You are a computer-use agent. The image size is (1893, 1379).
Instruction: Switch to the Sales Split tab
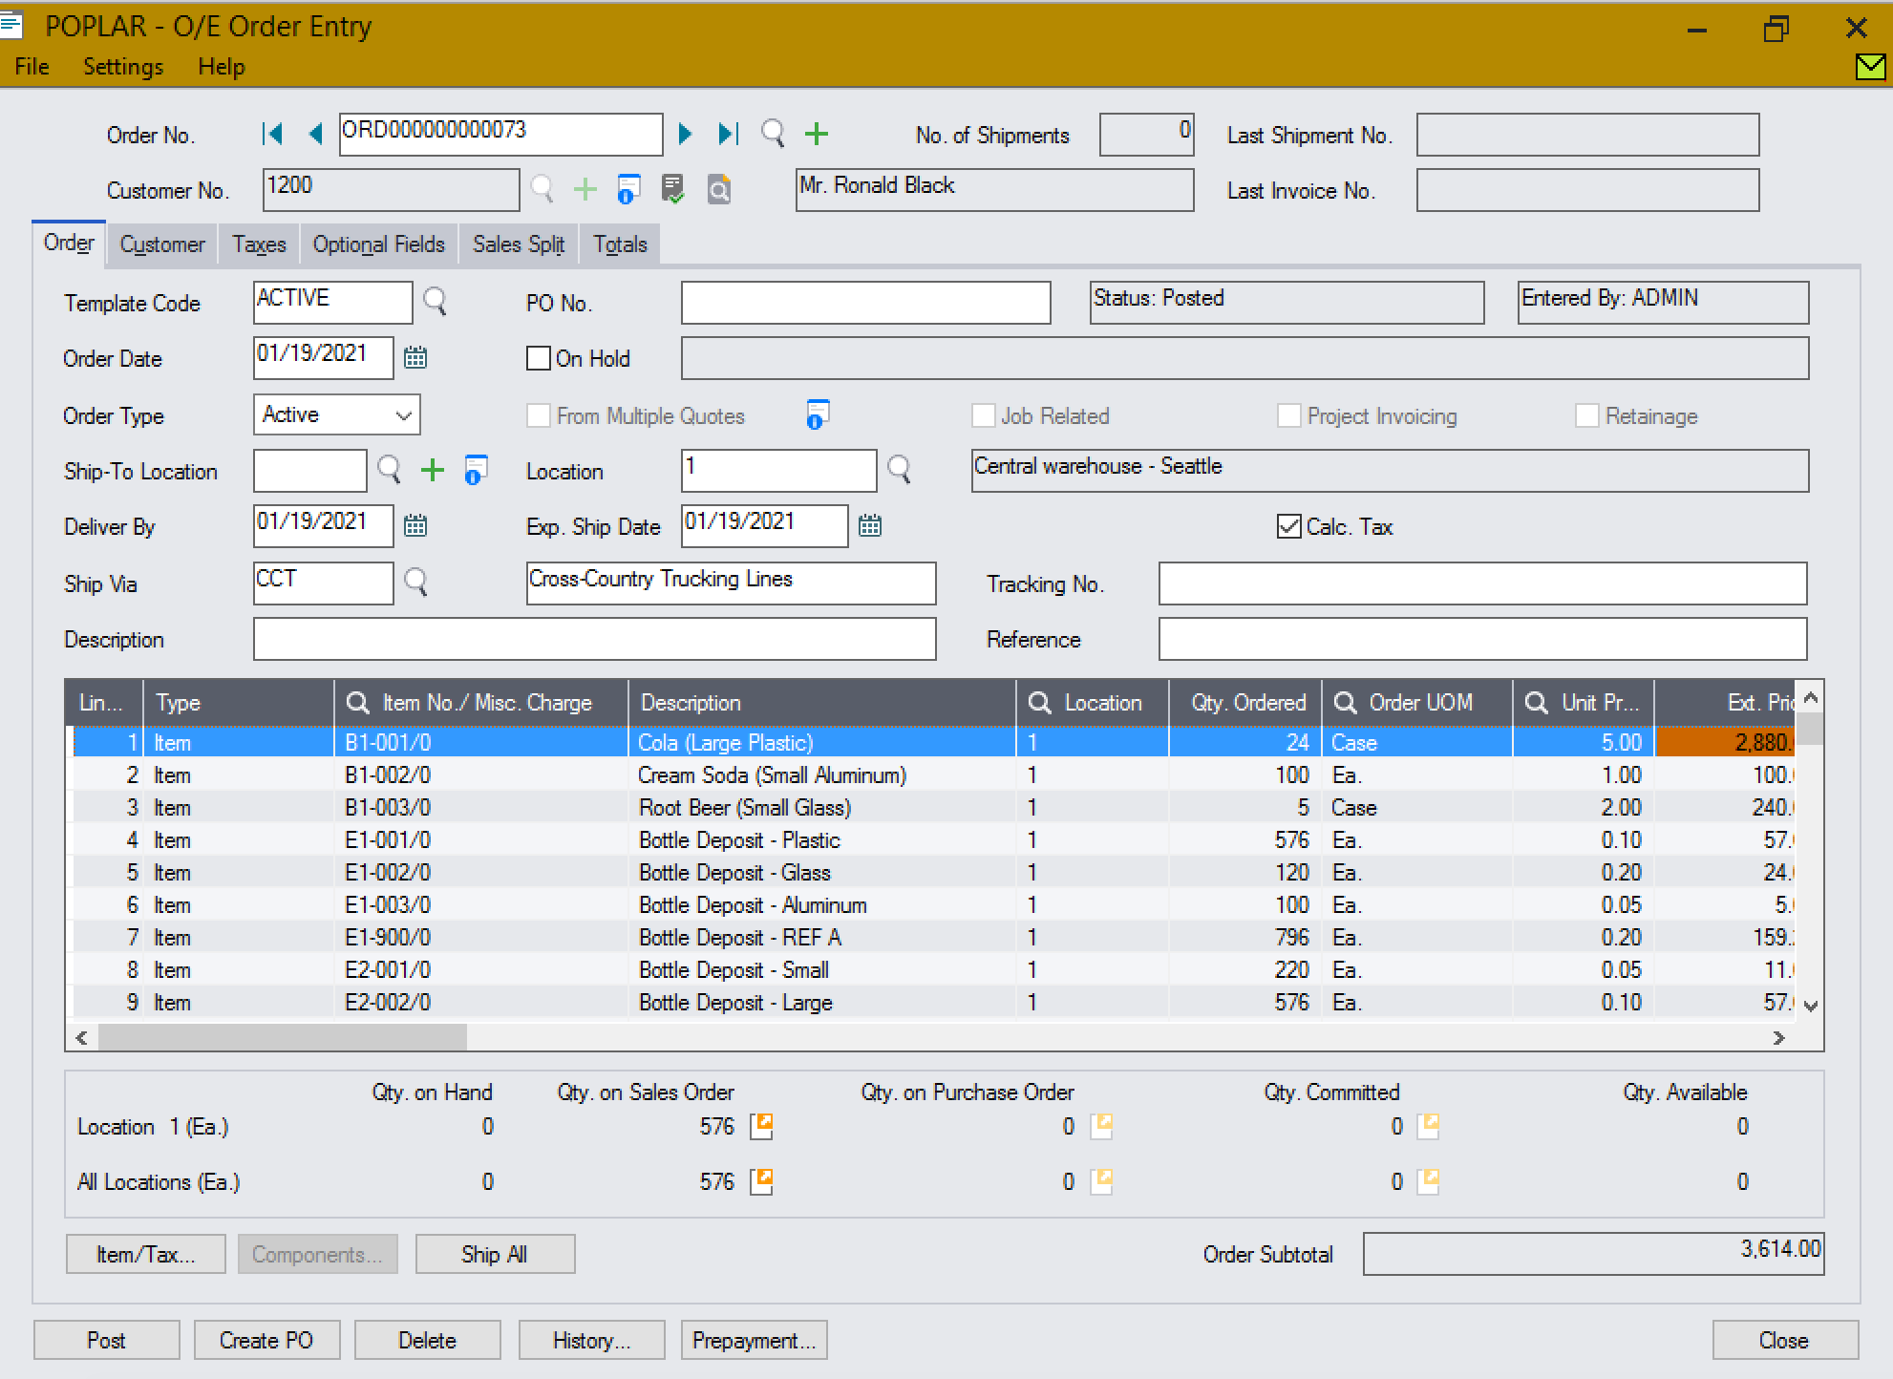tap(519, 244)
